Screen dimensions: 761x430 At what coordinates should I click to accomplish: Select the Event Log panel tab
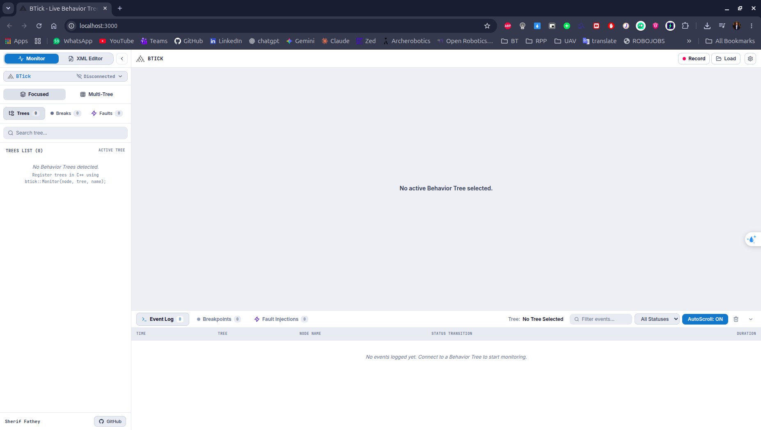(163, 319)
